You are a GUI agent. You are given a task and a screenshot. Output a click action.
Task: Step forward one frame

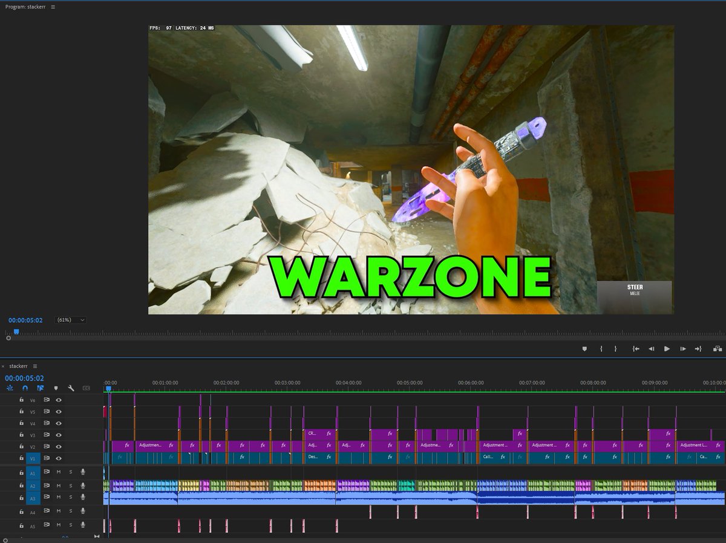(x=682, y=349)
